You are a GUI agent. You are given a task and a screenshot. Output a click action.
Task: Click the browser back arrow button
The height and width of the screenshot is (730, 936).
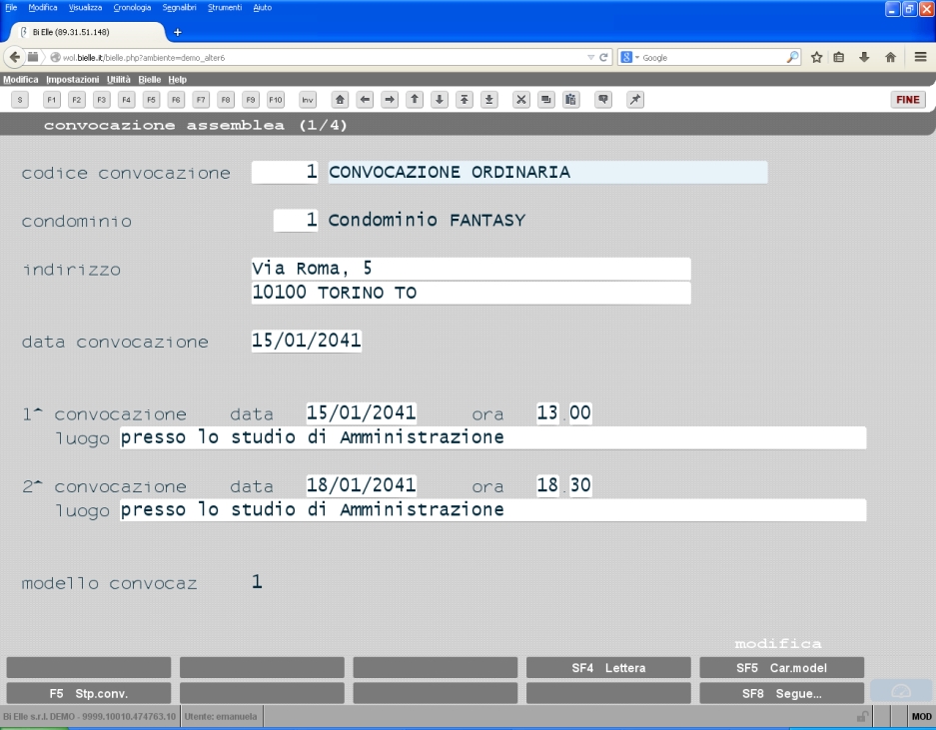click(x=14, y=57)
